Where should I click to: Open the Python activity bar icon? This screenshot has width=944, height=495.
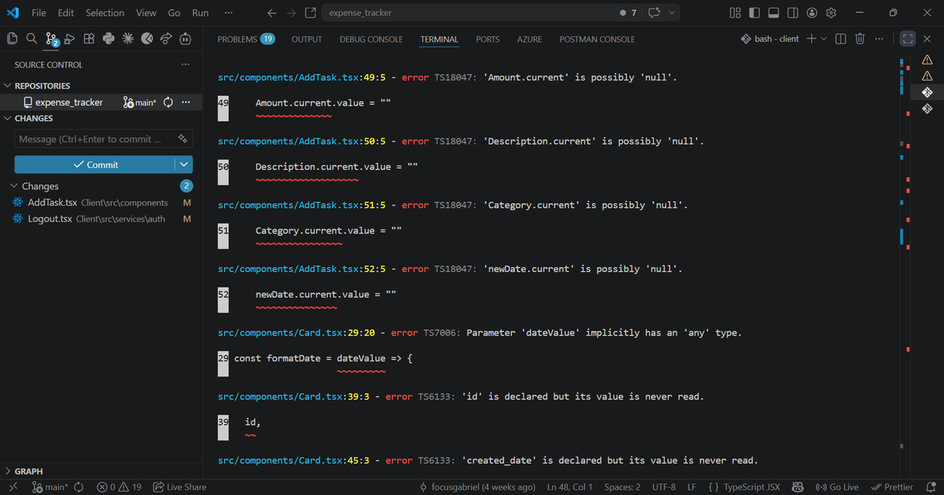coord(109,38)
